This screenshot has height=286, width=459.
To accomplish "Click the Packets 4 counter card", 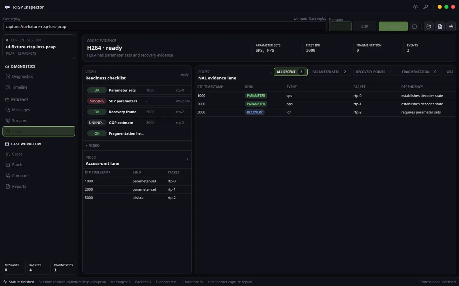I will click(39, 267).
